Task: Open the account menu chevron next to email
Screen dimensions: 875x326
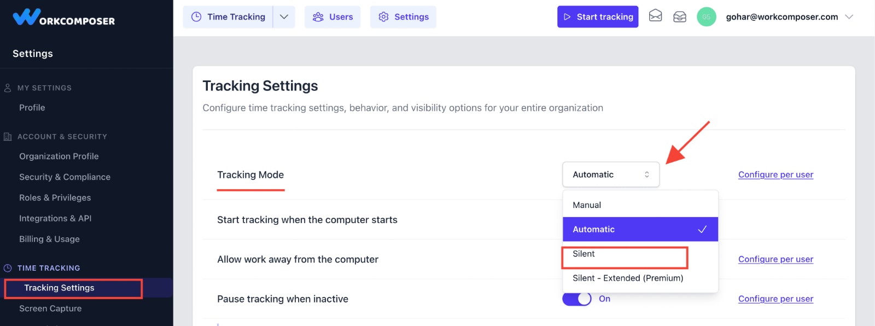Action: [x=849, y=17]
